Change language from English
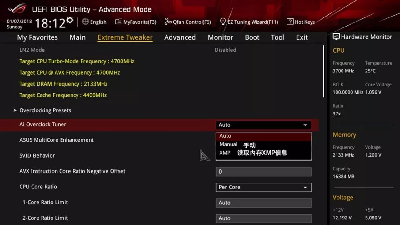This screenshot has height=225, width=400. coord(98,22)
